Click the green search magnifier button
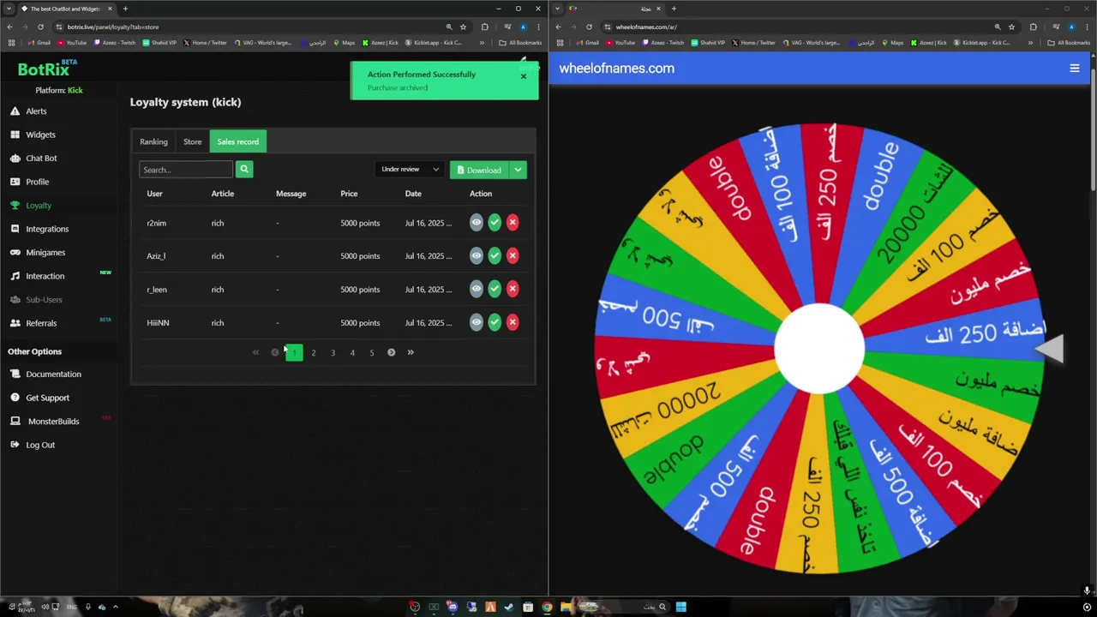This screenshot has width=1097, height=617. coord(244,170)
